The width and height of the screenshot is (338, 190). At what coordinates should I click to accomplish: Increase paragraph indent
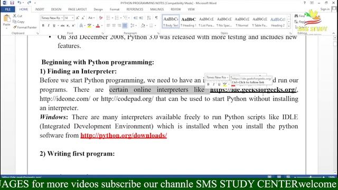141,18
